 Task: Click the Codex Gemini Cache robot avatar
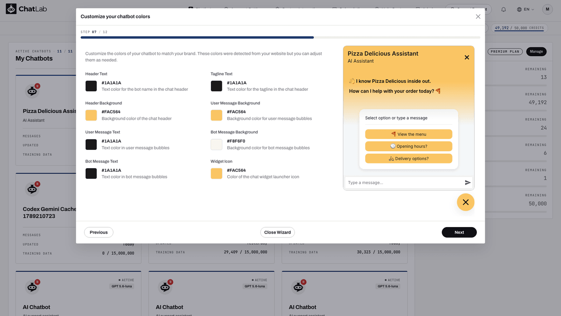tap(32, 189)
